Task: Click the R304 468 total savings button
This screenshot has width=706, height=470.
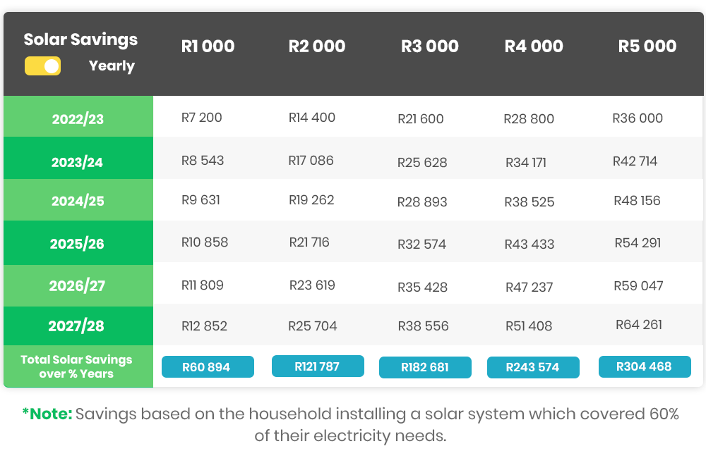Action: (x=645, y=366)
